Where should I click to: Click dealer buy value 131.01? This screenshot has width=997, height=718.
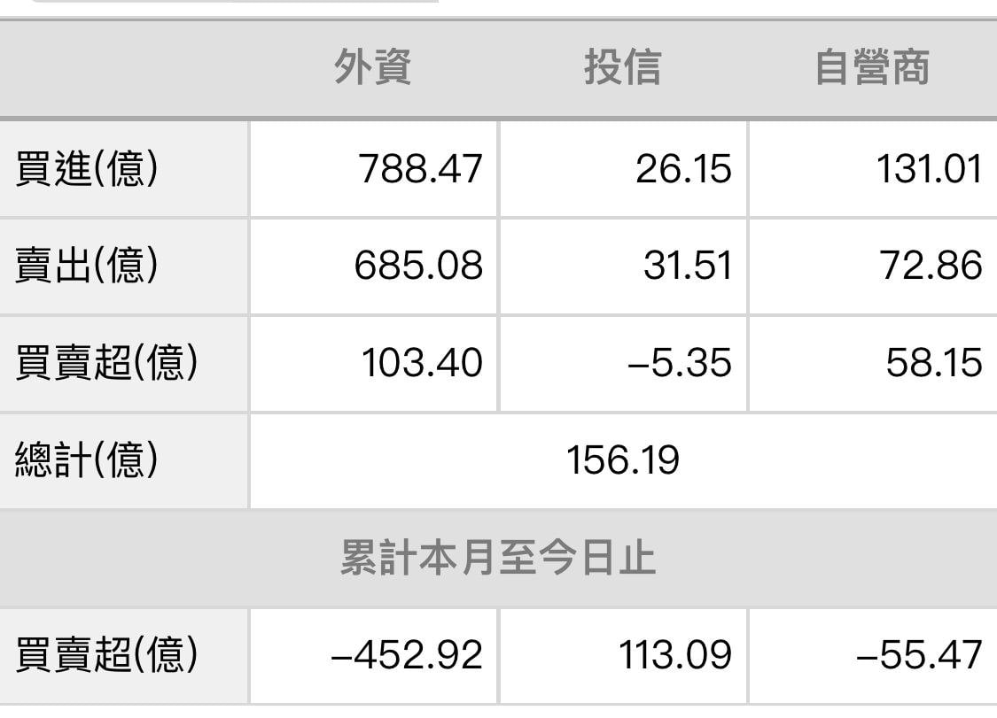pos(929,168)
